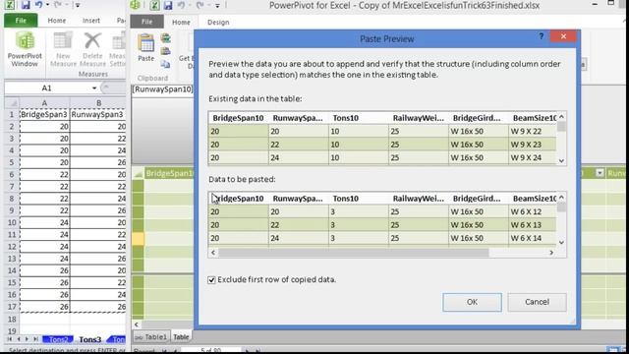Click previous sheet navigation arrow in Excel
Image resolution: width=629 pixels, height=354 pixels.
[x=19, y=339]
